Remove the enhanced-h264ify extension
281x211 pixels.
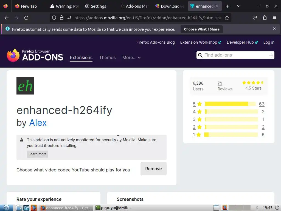(x=153, y=169)
